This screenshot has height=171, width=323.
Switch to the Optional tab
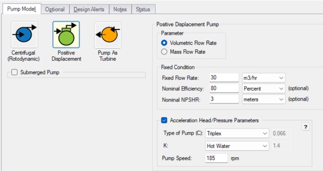pos(55,9)
